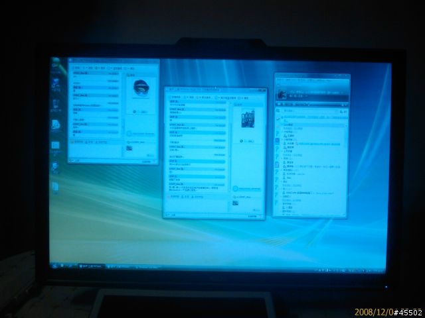Click the contact's display picture in middle chat window
425x318 pixels.
tap(248, 119)
